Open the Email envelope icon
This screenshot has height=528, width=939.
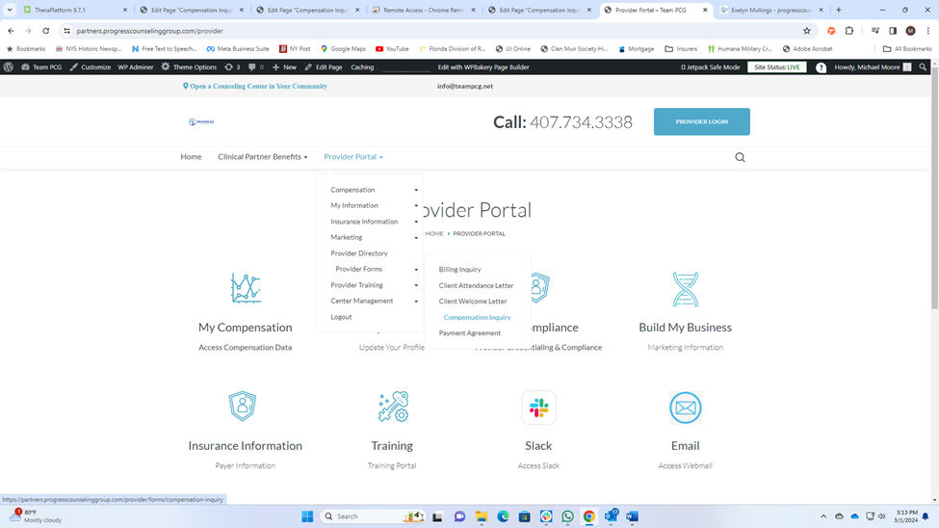pos(685,408)
